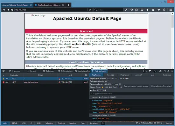Close the Apache2 Ubuntu Default Page tab
This screenshot has height=126, width=175.
point(31,5)
